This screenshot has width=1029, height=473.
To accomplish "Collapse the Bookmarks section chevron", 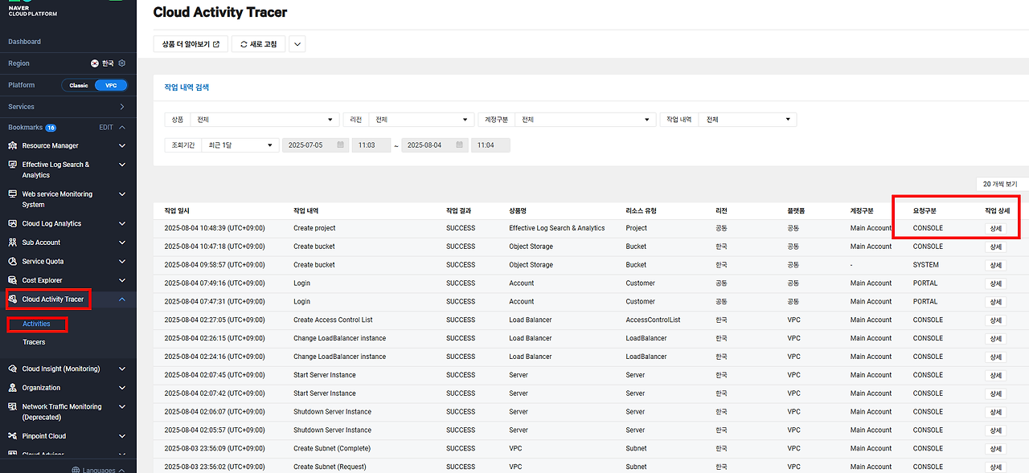I will click(122, 128).
